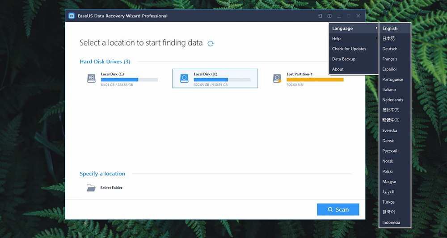This screenshot has width=447, height=238.
Task: Expand the Language submenu
Action: point(354,28)
